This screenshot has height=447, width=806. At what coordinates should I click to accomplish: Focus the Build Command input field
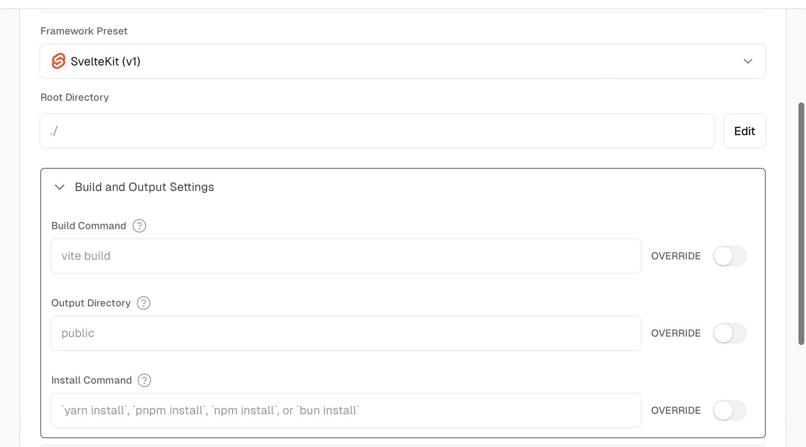[x=345, y=256]
